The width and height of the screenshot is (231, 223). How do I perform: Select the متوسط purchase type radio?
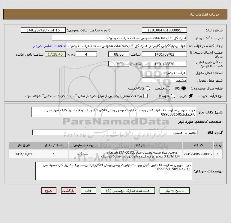[x=173, y=96]
